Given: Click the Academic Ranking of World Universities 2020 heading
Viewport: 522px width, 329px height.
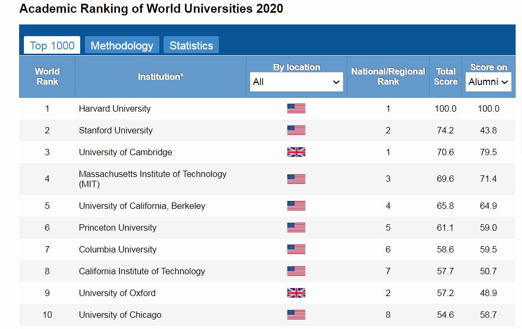Looking at the screenshot, I should [x=151, y=9].
